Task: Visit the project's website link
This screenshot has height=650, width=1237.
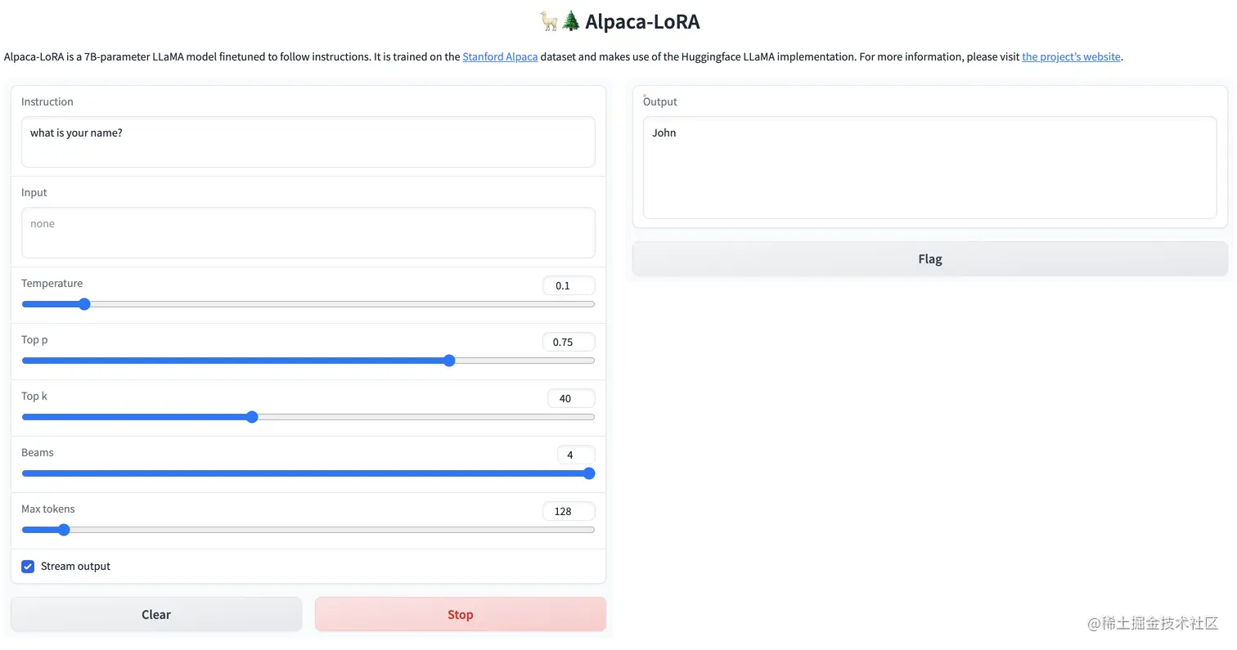Action: [1071, 56]
